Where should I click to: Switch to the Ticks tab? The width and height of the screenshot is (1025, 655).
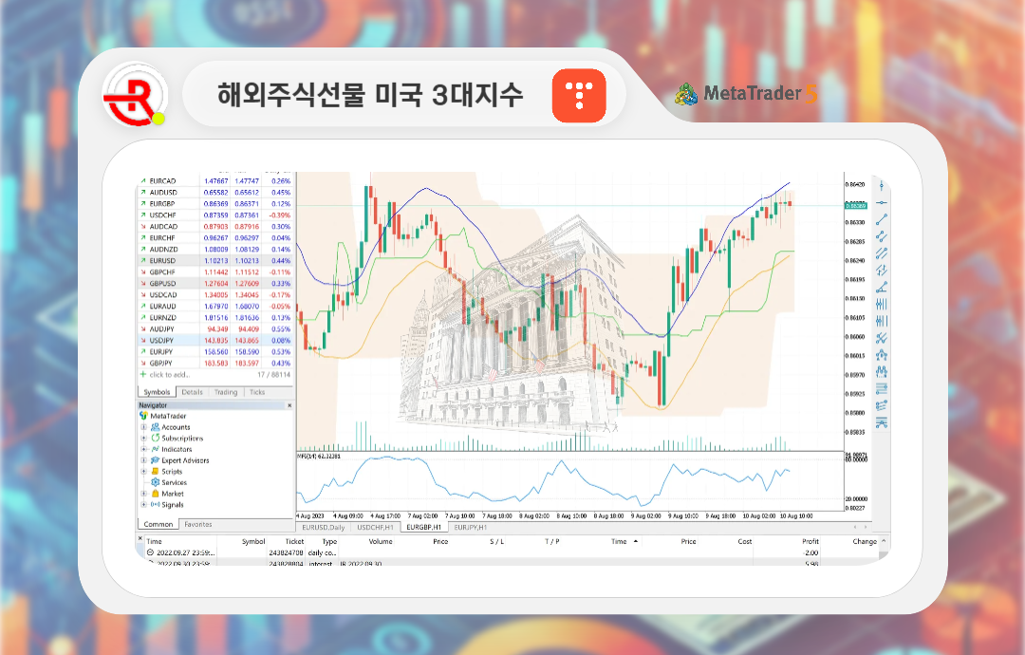pyautogui.click(x=257, y=392)
